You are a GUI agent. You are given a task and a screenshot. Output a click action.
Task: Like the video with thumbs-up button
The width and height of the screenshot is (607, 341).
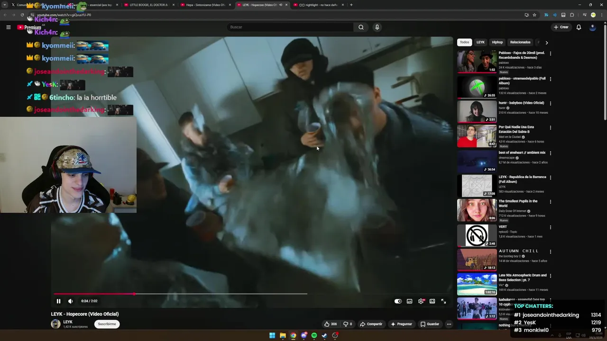click(331, 324)
